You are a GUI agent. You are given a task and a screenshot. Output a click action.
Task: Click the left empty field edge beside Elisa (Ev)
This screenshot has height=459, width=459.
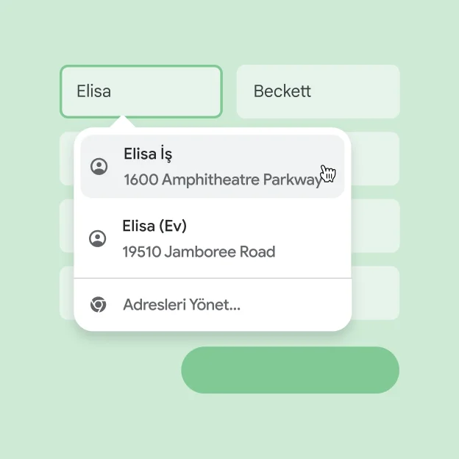pyautogui.click(x=66, y=226)
